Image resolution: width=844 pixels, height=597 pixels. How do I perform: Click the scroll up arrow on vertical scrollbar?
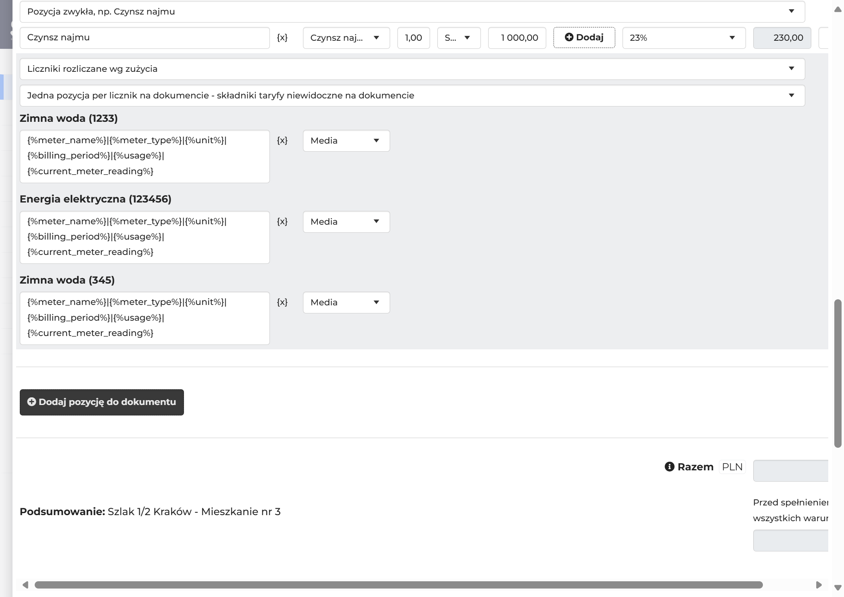coord(838,10)
